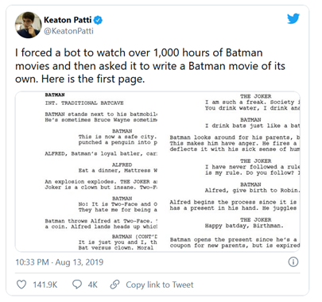This screenshot has height=302, width=322.
Task: Click the 141.9K likes count
Action: pos(45,285)
